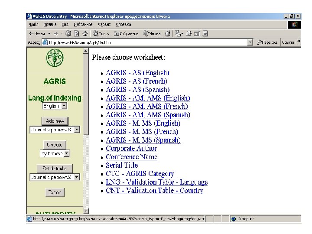Viewport: 312px width, 234px height.
Task: Open the Favorites toolbar button
Action: [126, 34]
